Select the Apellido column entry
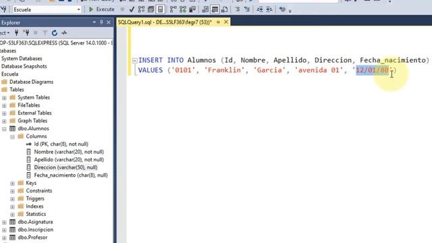Viewport: 432px width, 243px height. 69,159
